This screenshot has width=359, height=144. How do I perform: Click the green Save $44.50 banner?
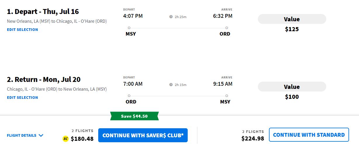(134, 116)
